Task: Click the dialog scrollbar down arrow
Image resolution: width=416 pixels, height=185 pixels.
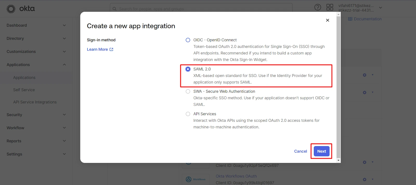Action: coord(338,160)
